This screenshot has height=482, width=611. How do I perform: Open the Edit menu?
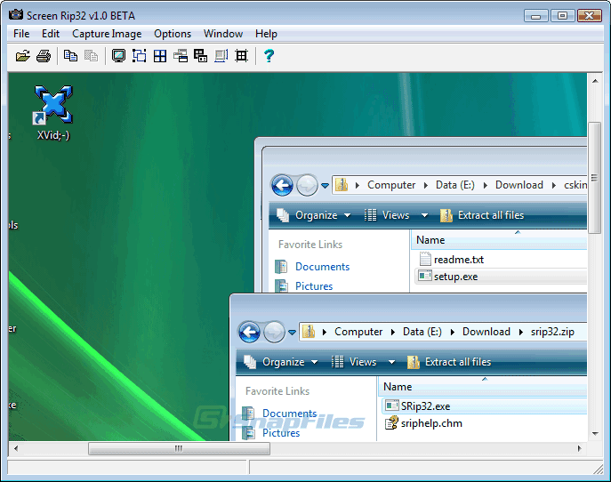tap(51, 34)
